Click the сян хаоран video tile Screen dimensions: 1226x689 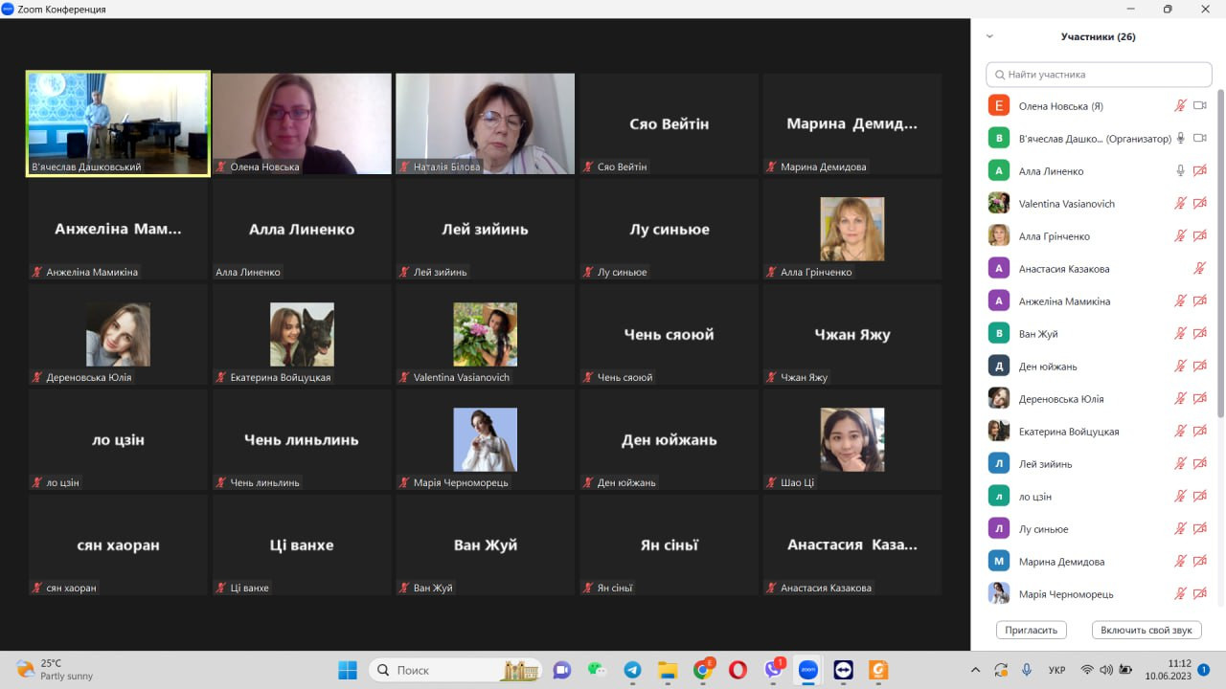click(x=118, y=545)
